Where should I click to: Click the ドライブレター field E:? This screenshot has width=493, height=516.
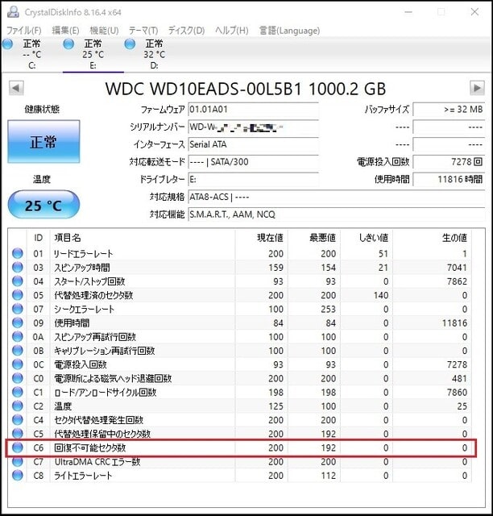coord(253,179)
